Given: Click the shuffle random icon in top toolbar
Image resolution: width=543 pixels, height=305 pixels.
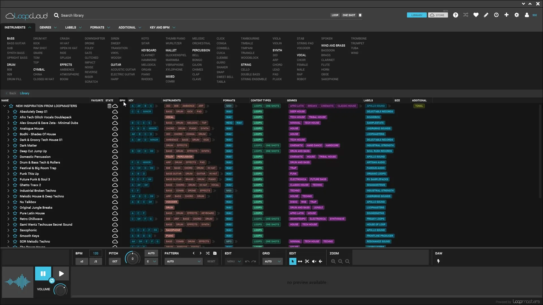Looking at the screenshot, I should [x=466, y=15].
